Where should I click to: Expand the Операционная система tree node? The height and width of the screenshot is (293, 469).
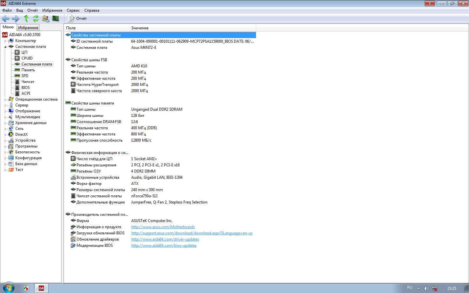pos(5,100)
